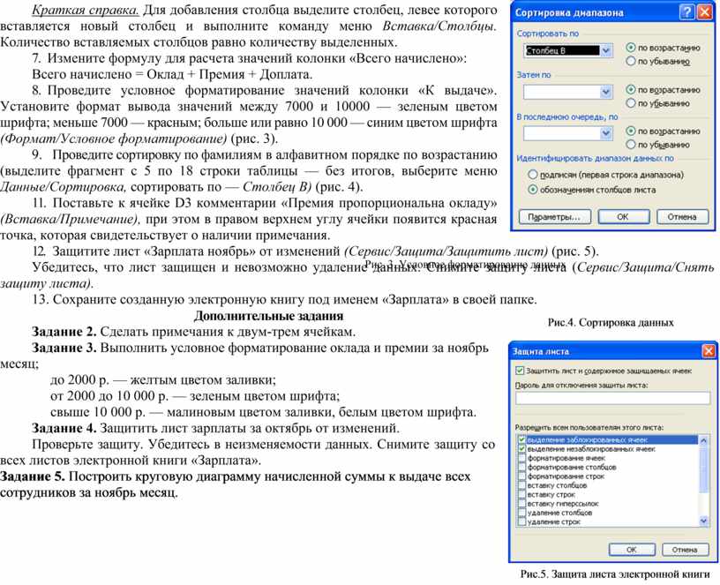Expand the Затем по dropdown
The height and width of the screenshot is (585, 720).
[606, 92]
